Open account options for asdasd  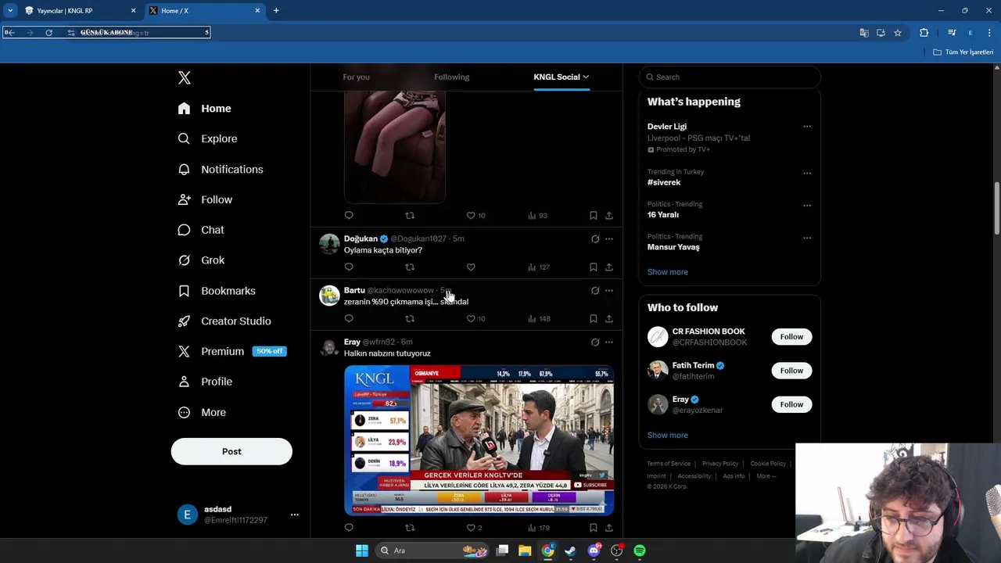click(x=295, y=515)
